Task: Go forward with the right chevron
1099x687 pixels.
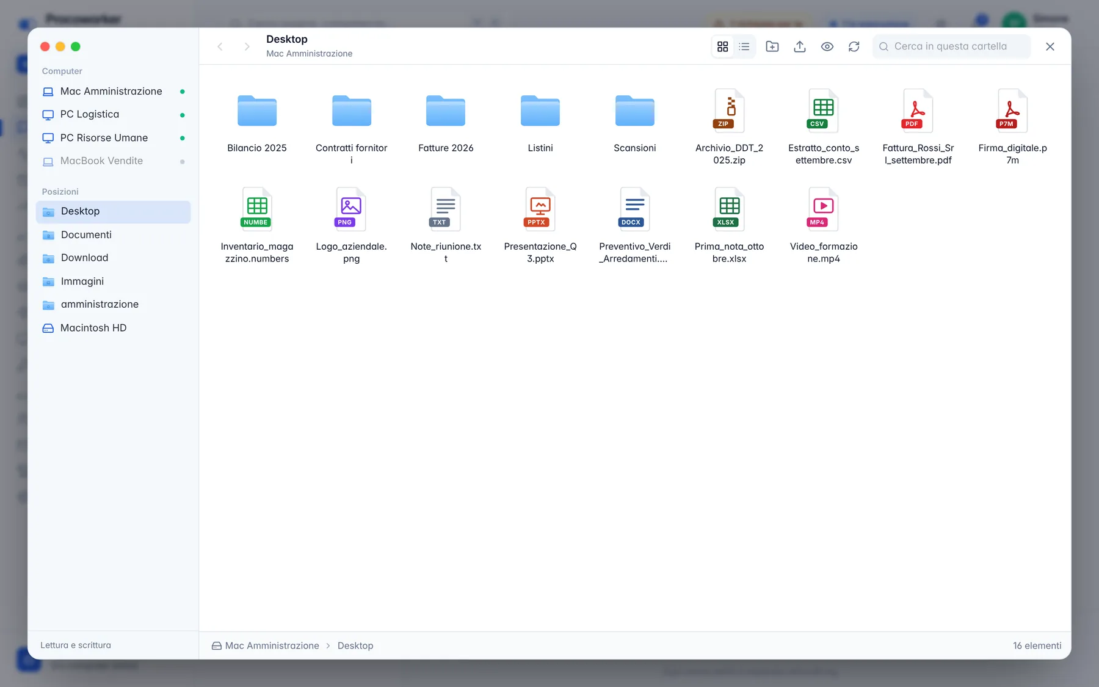Action: click(247, 46)
